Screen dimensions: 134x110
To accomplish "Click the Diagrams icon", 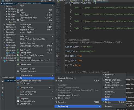I will coord(18,99).
